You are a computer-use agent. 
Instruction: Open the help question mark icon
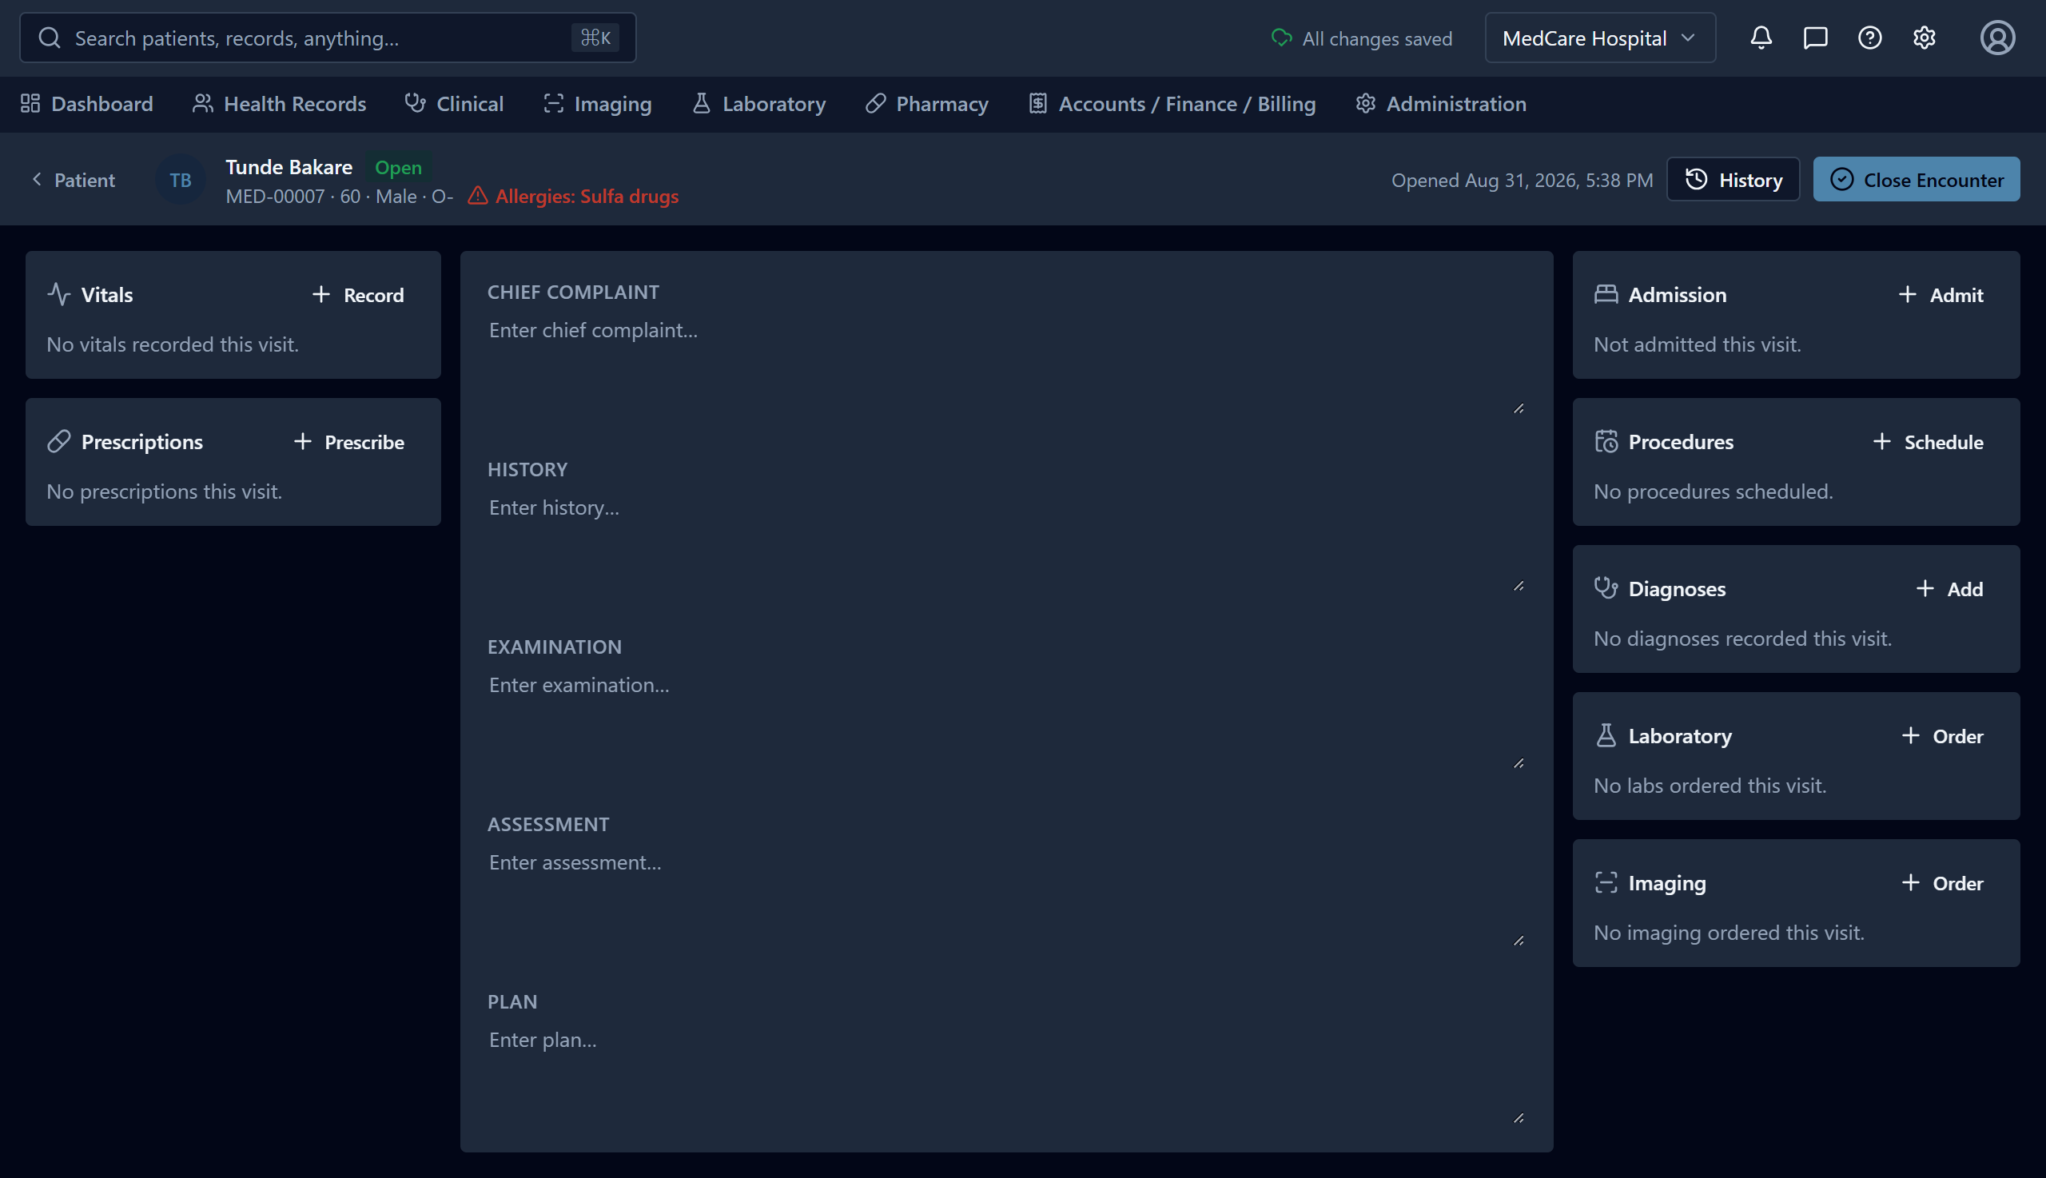[1869, 38]
